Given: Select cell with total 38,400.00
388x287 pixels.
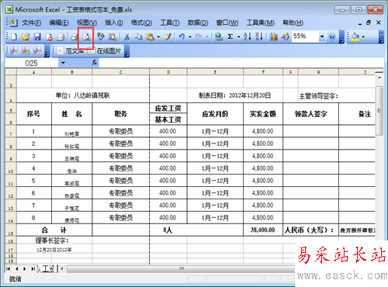Looking at the screenshot, I should [263, 230].
